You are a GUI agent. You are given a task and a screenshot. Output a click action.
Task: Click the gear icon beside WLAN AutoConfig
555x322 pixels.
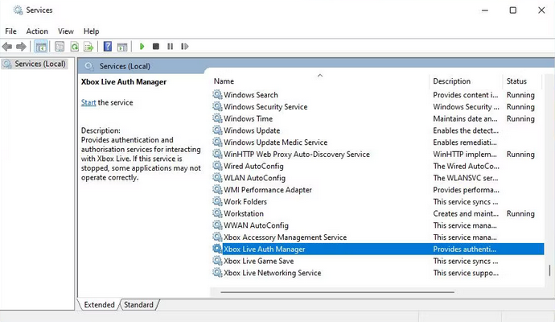click(x=217, y=178)
